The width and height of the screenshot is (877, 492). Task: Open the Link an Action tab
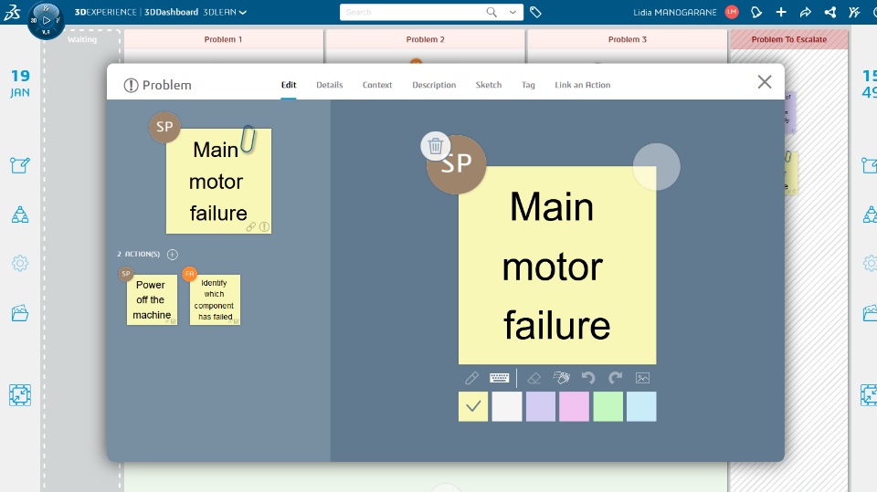coord(582,85)
